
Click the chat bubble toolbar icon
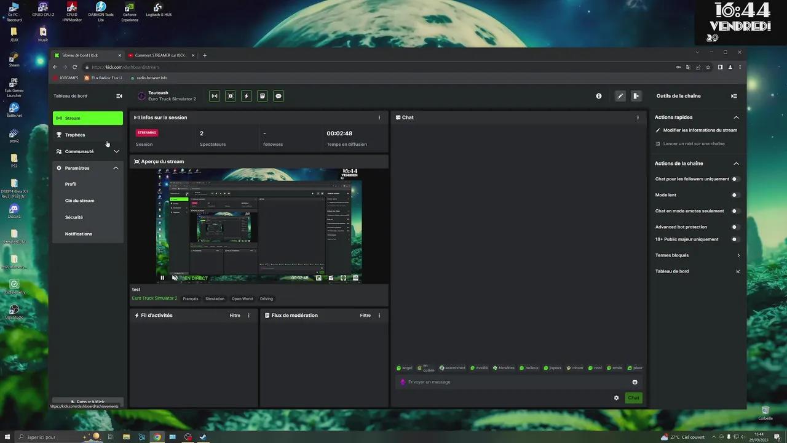click(x=279, y=96)
